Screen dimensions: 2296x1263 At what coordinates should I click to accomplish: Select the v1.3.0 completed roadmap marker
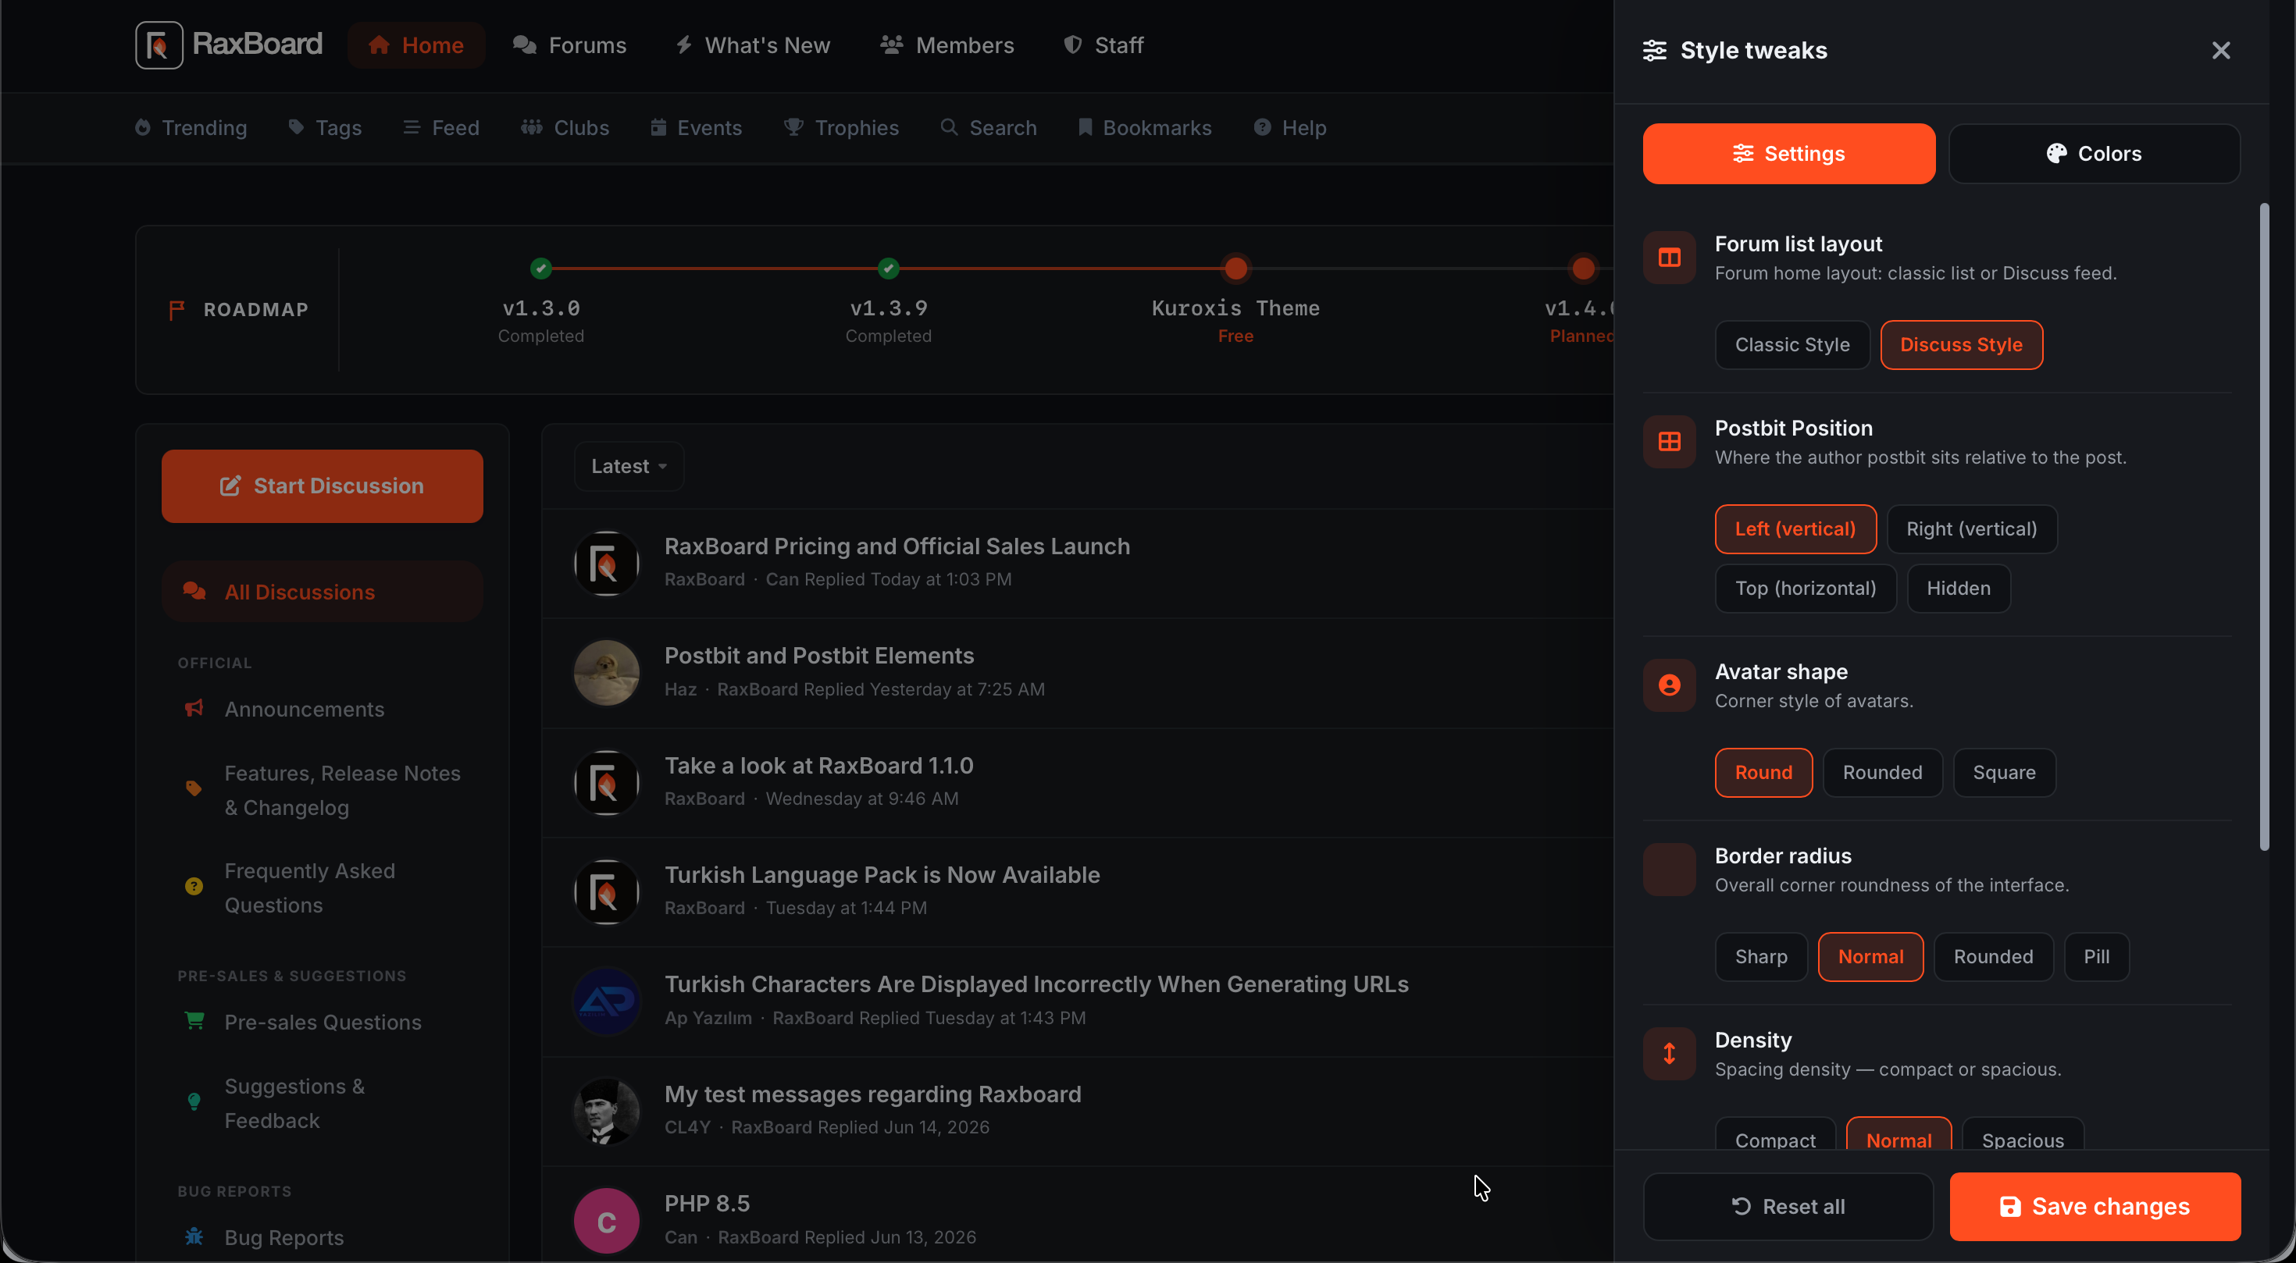tap(541, 268)
